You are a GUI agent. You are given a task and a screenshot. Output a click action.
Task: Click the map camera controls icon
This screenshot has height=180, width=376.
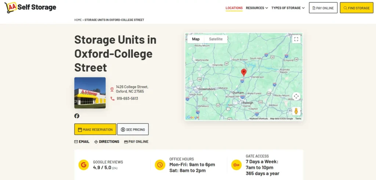[x=296, y=96]
